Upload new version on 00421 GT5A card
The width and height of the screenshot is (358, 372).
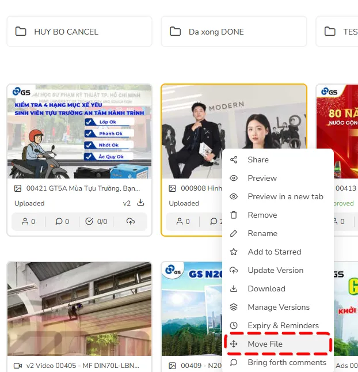pos(131,222)
